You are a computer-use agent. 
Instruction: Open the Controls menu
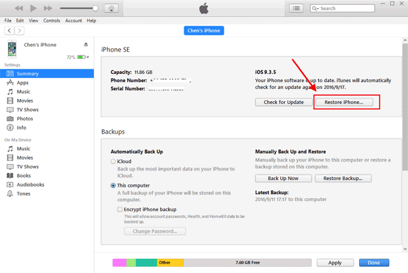tap(52, 20)
